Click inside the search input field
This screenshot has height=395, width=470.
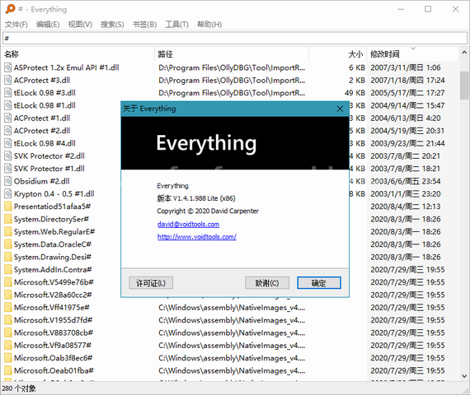pyautogui.click(x=235, y=39)
